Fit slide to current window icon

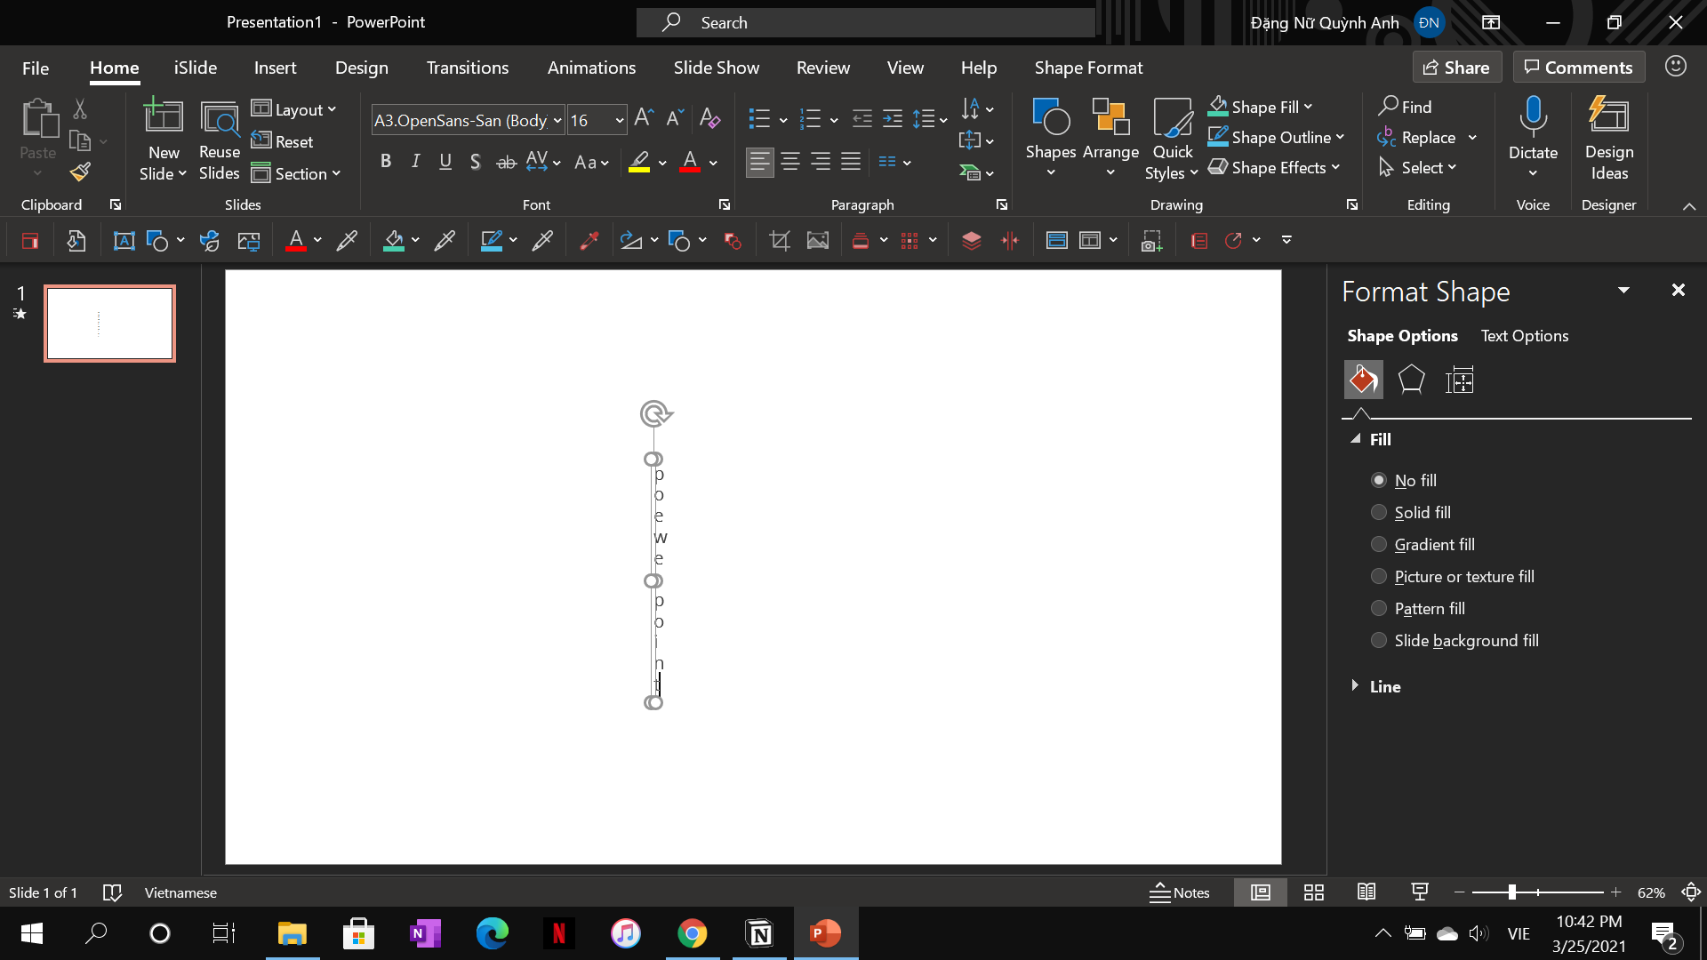[1691, 892]
